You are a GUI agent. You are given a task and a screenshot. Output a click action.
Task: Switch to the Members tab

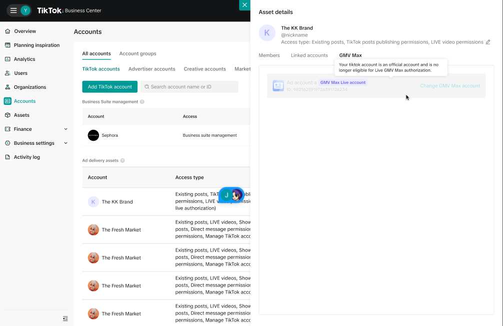(269, 55)
